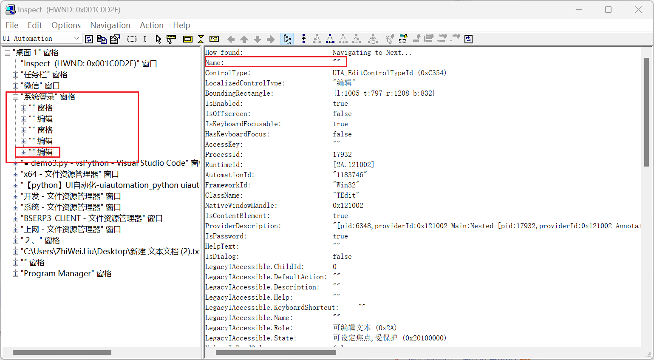Toggle the highlighted show tree view icon
The image size is (654, 360).
point(287,39)
